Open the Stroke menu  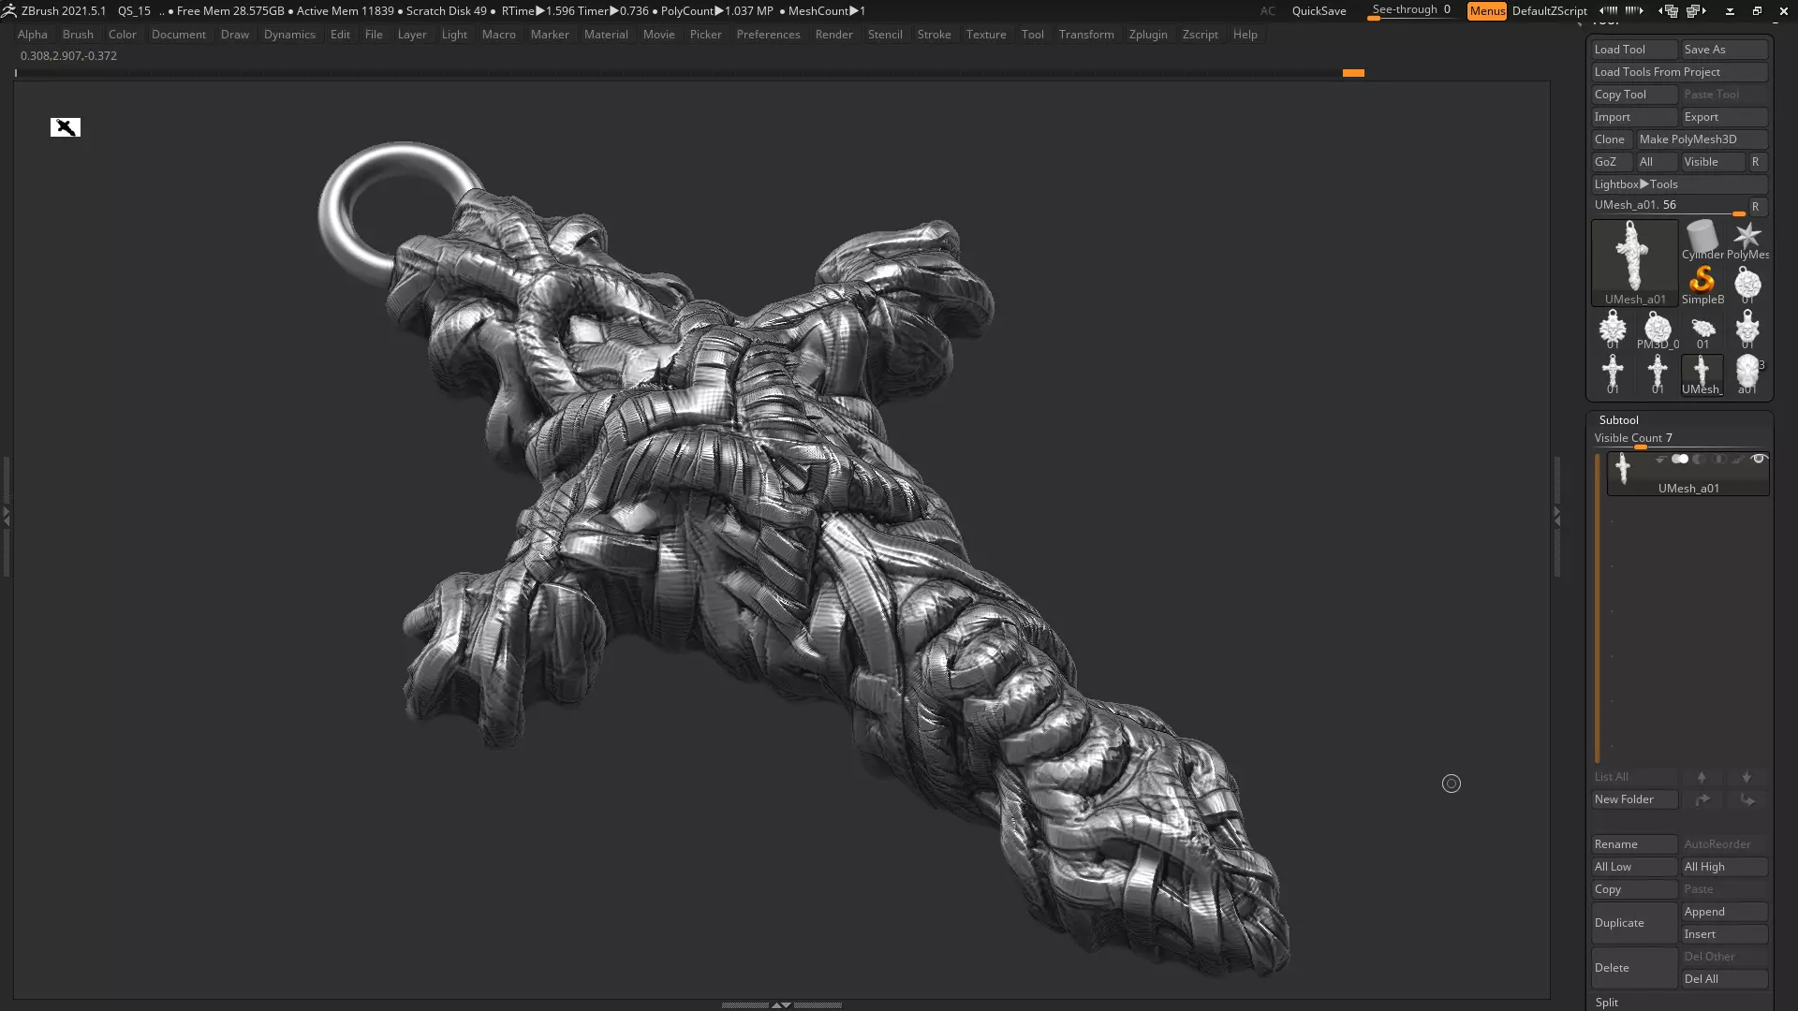coord(934,35)
